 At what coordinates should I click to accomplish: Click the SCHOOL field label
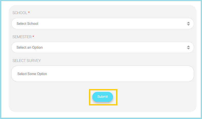[20, 13]
